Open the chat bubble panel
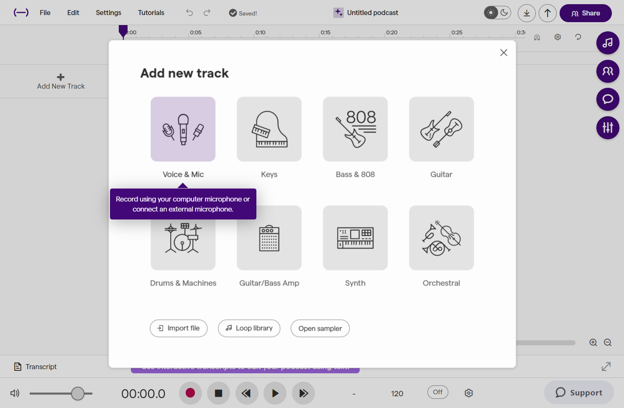624x408 pixels. tap(608, 99)
